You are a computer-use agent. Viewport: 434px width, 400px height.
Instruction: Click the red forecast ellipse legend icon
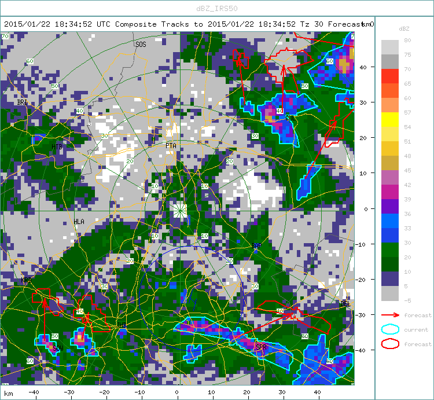pyautogui.click(x=390, y=344)
